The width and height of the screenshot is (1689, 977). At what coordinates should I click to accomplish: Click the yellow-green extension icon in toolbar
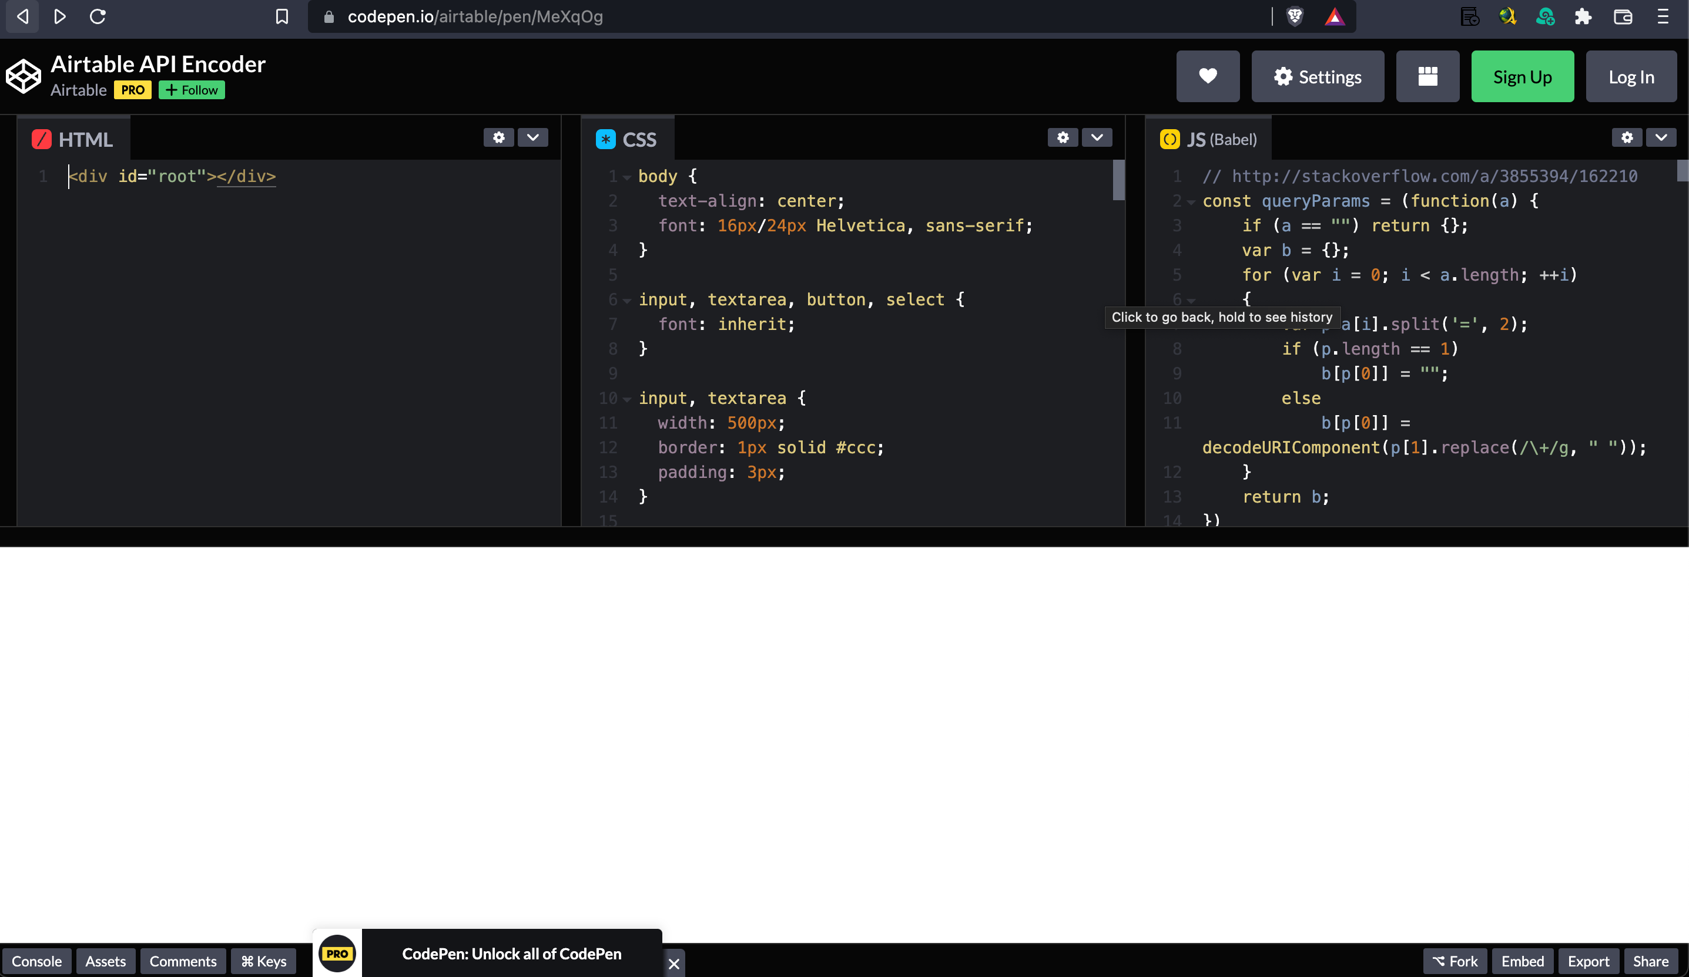click(1507, 17)
